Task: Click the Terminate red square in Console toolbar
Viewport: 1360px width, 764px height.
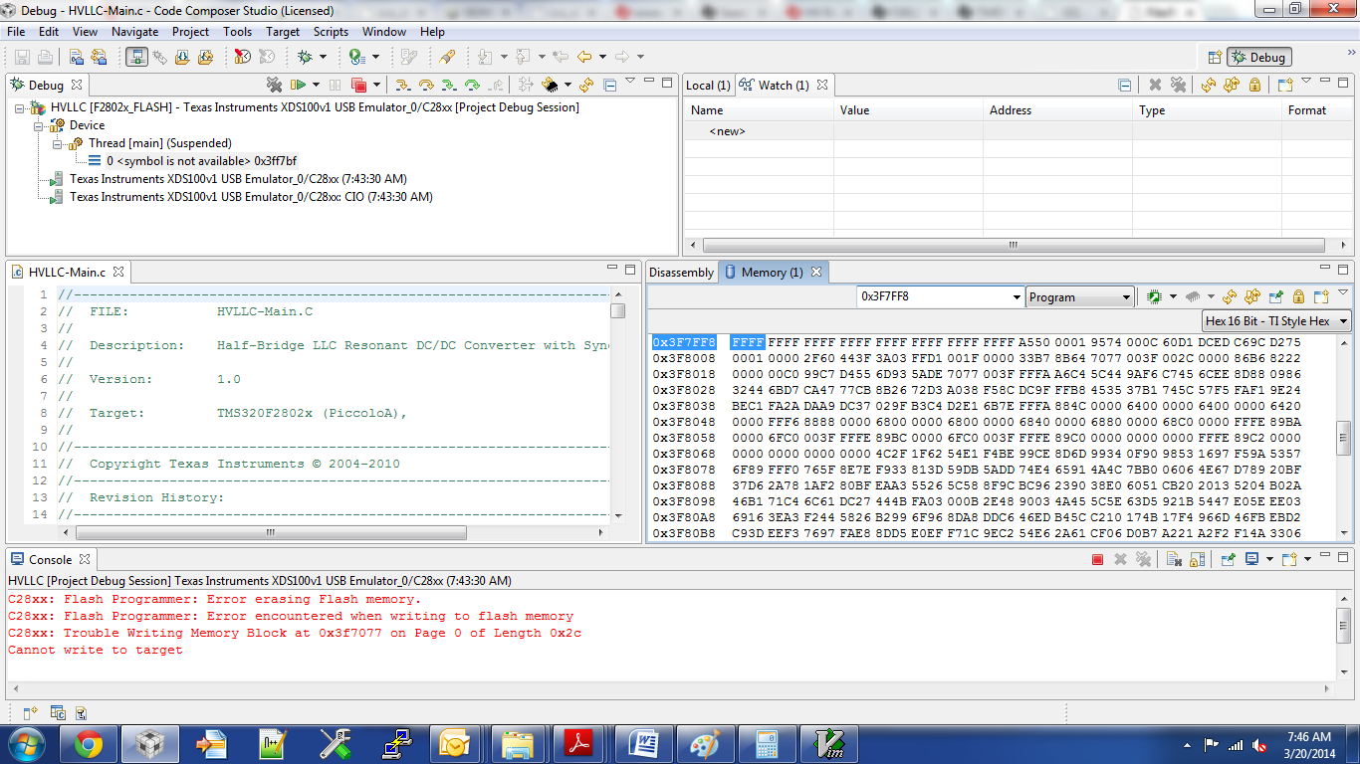Action: tap(1097, 560)
